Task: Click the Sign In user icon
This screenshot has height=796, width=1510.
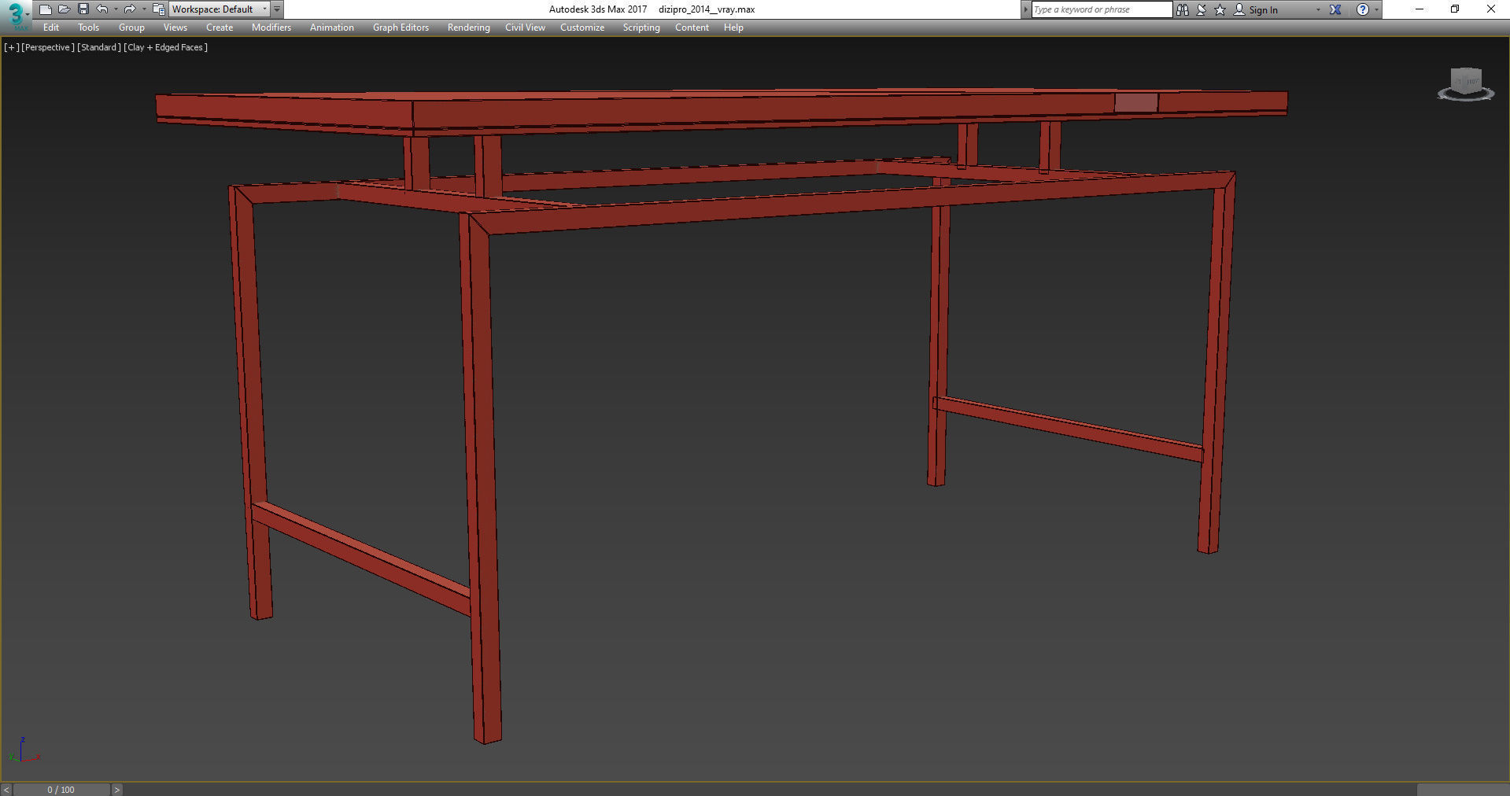Action: coord(1239,9)
